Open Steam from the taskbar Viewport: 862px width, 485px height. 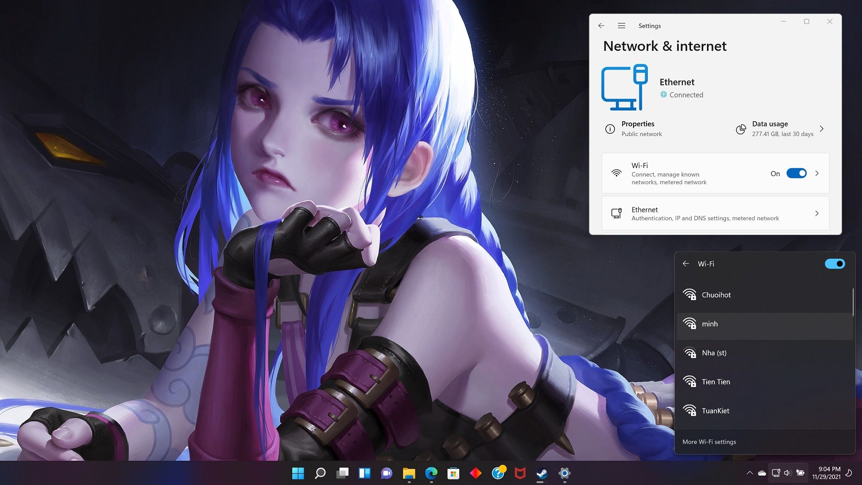click(x=542, y=473)
